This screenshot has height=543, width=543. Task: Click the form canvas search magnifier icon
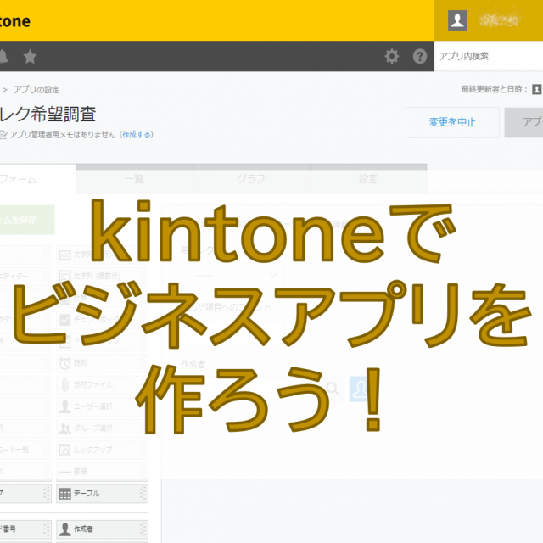click(333, 389)
